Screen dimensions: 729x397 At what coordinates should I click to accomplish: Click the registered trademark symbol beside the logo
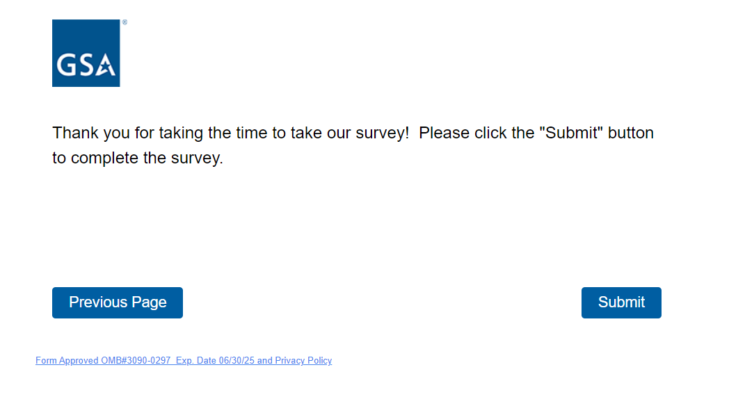coord(125,22)
